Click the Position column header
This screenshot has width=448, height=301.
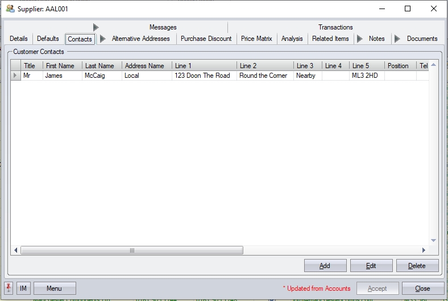[401, 66]
